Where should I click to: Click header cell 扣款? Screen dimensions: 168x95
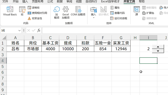(x=85, y=43)
